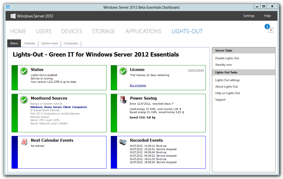The width and height of the screenshot is (283, 179).
Task: Click version 1.5.2.1758 up-to-date text
Action: [x=53, y=82]
